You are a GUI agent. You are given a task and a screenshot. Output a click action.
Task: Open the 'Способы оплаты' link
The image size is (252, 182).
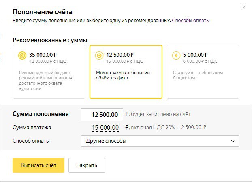[x=191, y=20]
